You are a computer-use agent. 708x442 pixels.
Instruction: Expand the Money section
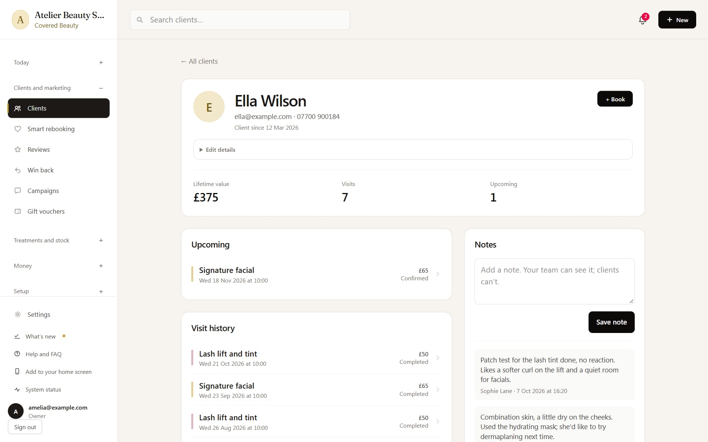(x=101, y=266)
